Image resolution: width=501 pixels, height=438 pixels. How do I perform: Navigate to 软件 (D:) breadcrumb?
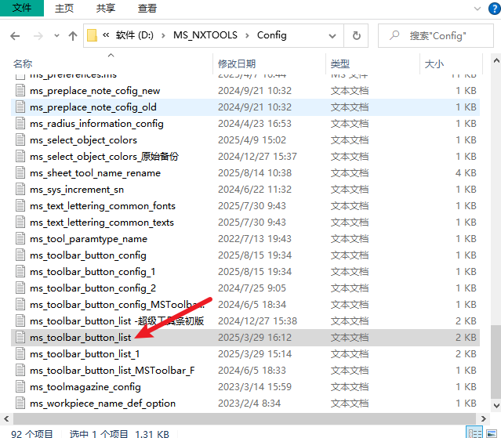pos(135,35)
